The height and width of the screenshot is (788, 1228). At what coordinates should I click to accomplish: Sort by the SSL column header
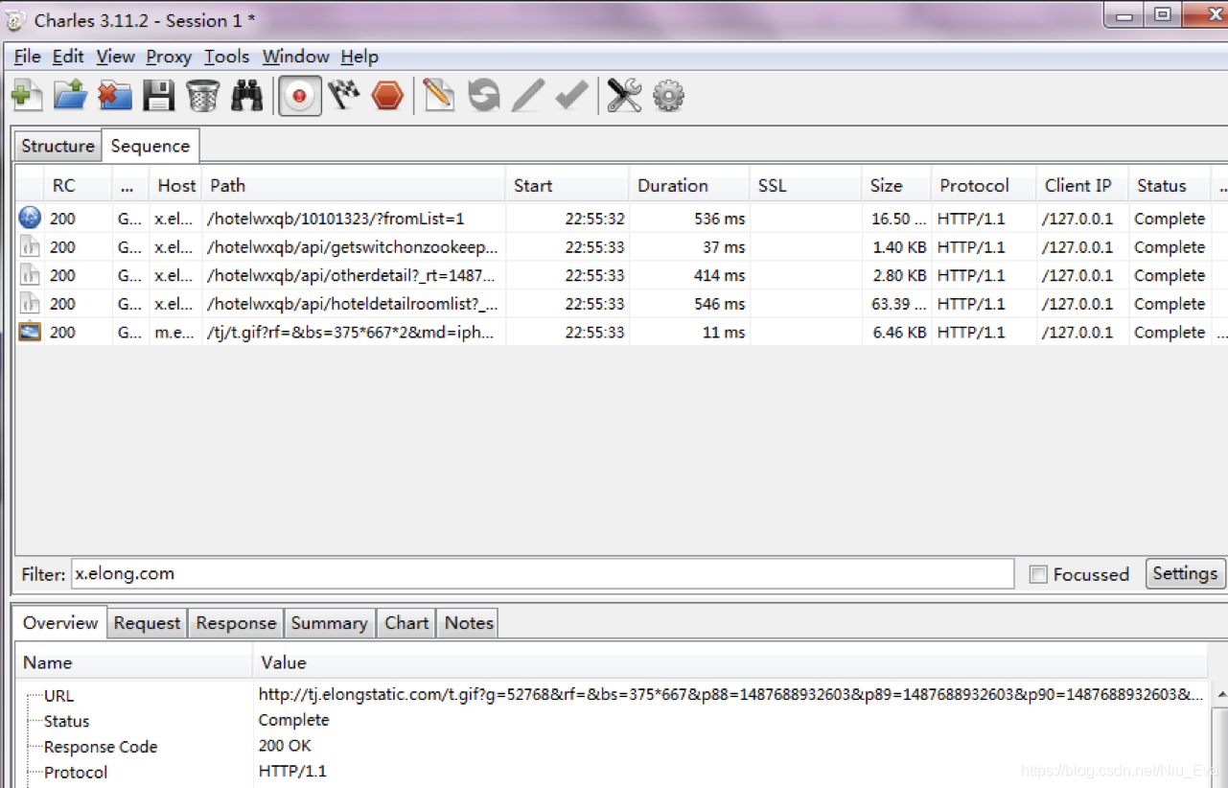[x=805, y=185]
